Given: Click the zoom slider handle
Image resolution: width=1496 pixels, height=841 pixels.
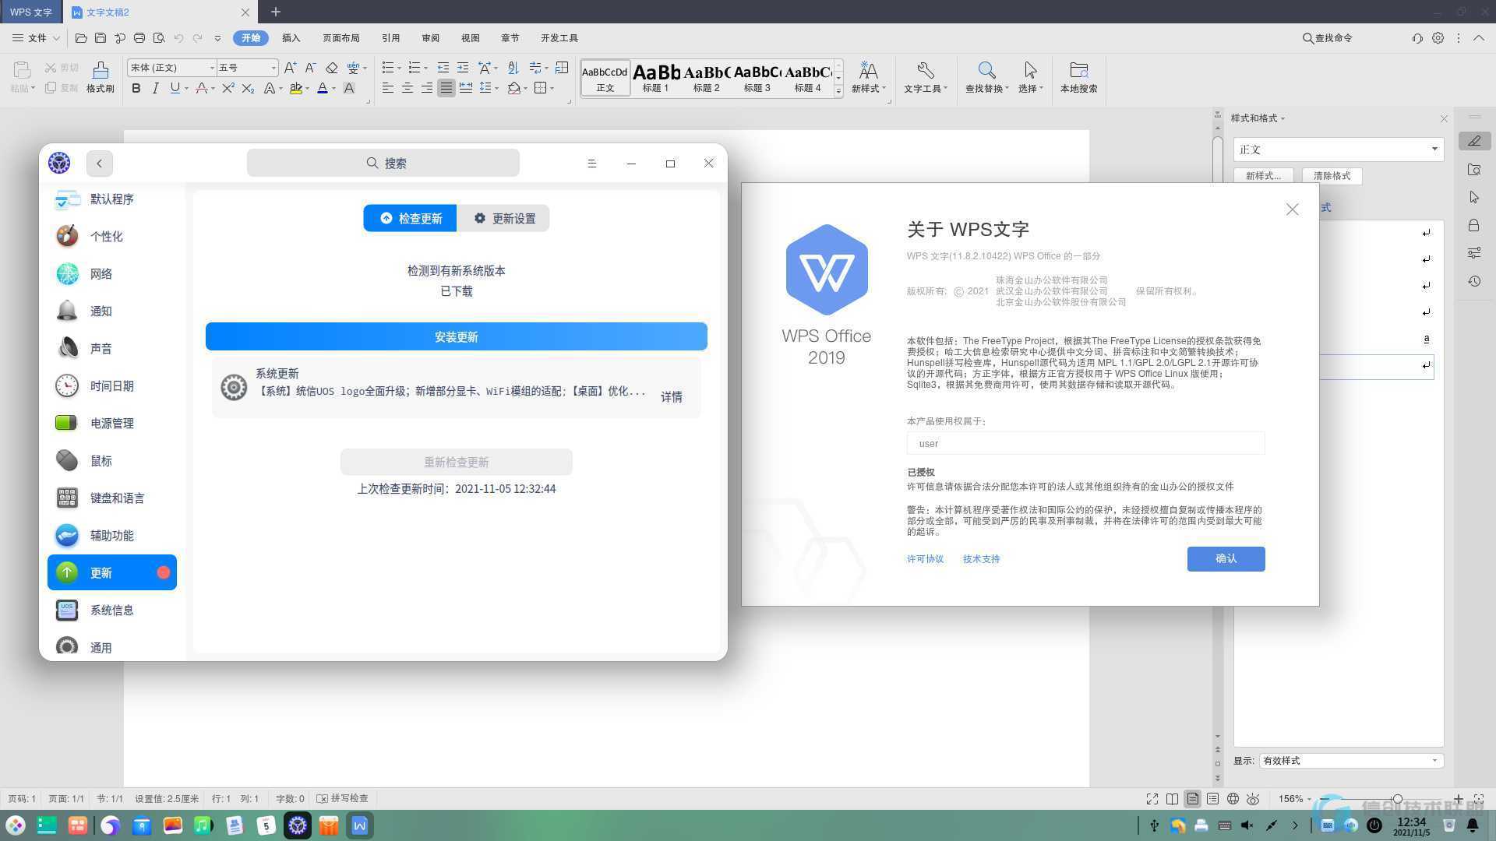Looking at the screenshot, I should point(1397,799).
